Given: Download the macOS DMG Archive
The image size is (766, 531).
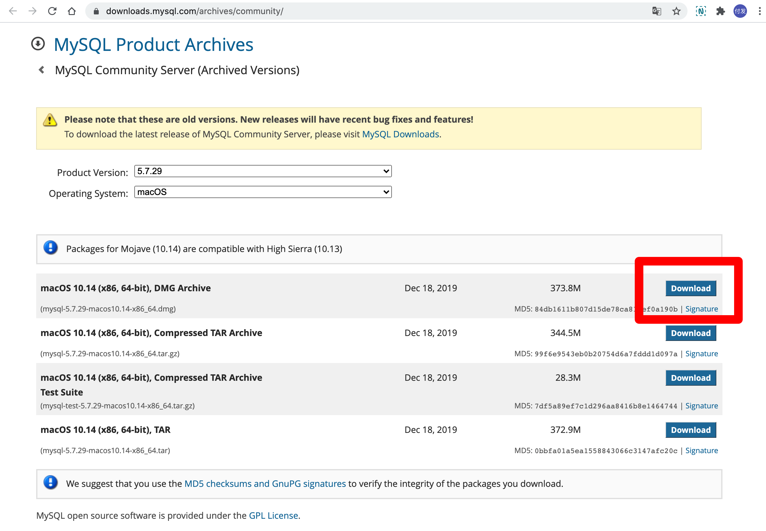Looking at the screenshot, I should point(691,288).
